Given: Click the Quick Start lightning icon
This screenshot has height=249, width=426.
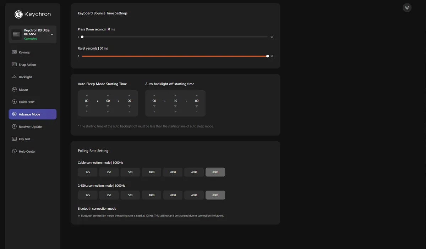Looking at the screenshot, I should (x=14, y=102).
